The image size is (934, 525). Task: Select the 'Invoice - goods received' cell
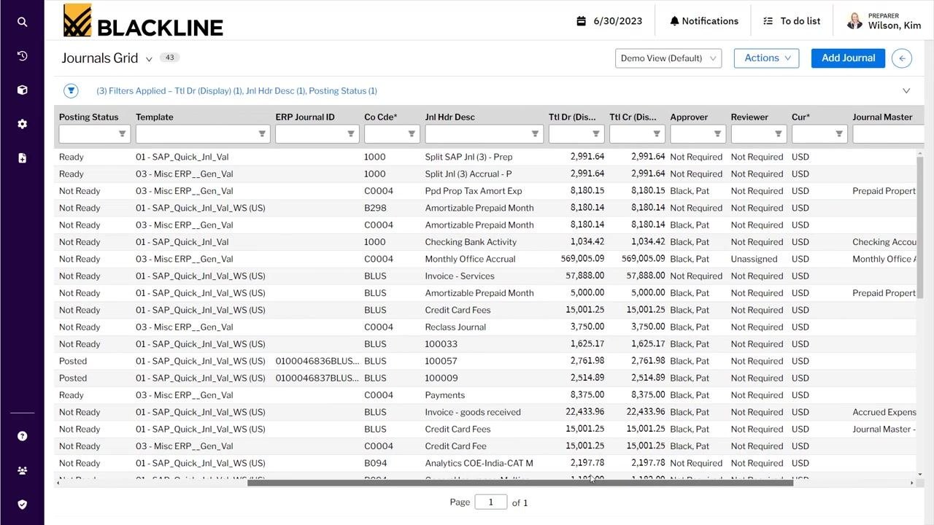click(x=473, y=412)
